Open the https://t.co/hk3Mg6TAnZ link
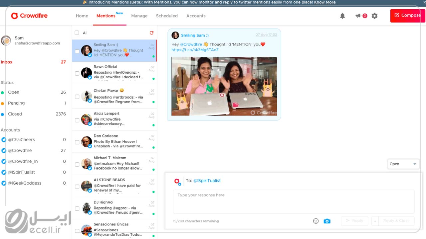Image resolution: width=426 pixels, height=239 pixels. [195, 50]
